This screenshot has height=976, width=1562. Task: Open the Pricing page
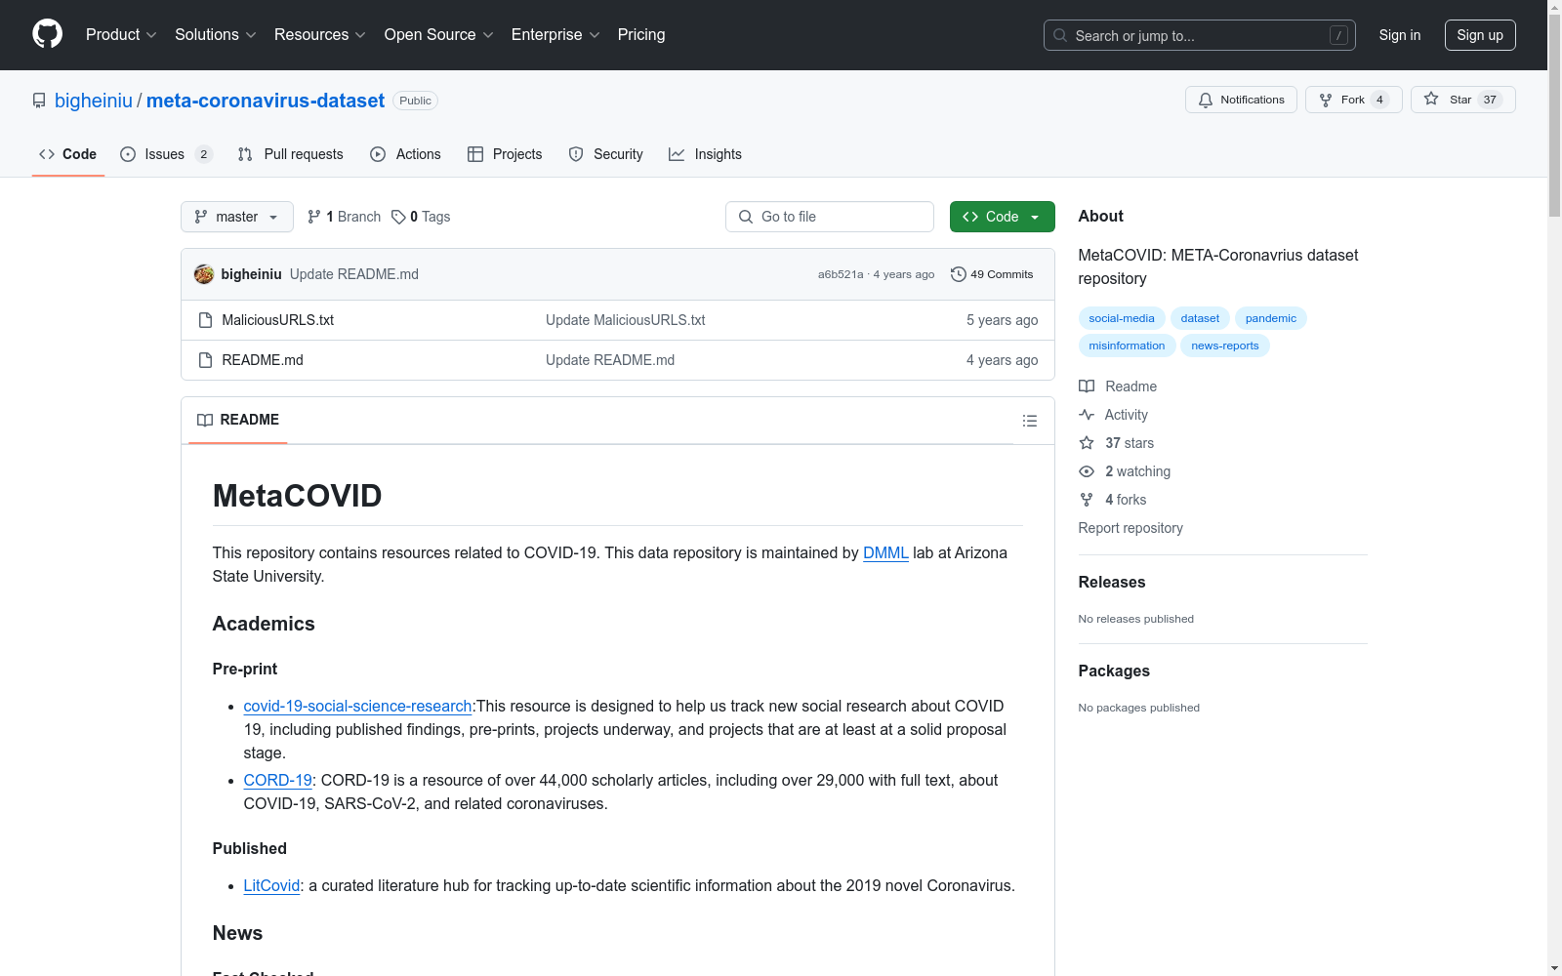click(641, 35)
